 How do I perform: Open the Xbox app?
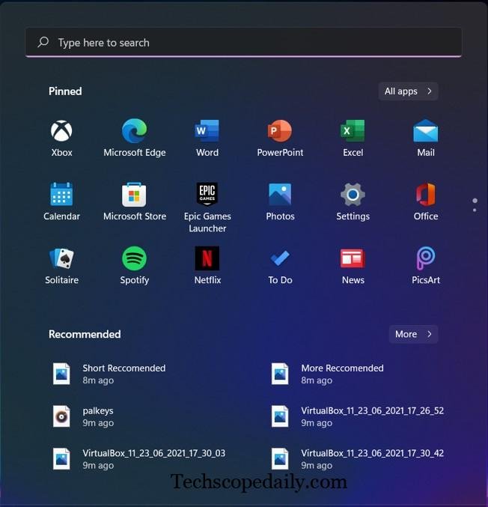point(61,138)
